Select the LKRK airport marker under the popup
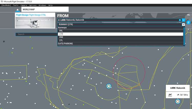Viewport: 192px width, 109px height. coord(178,101)
